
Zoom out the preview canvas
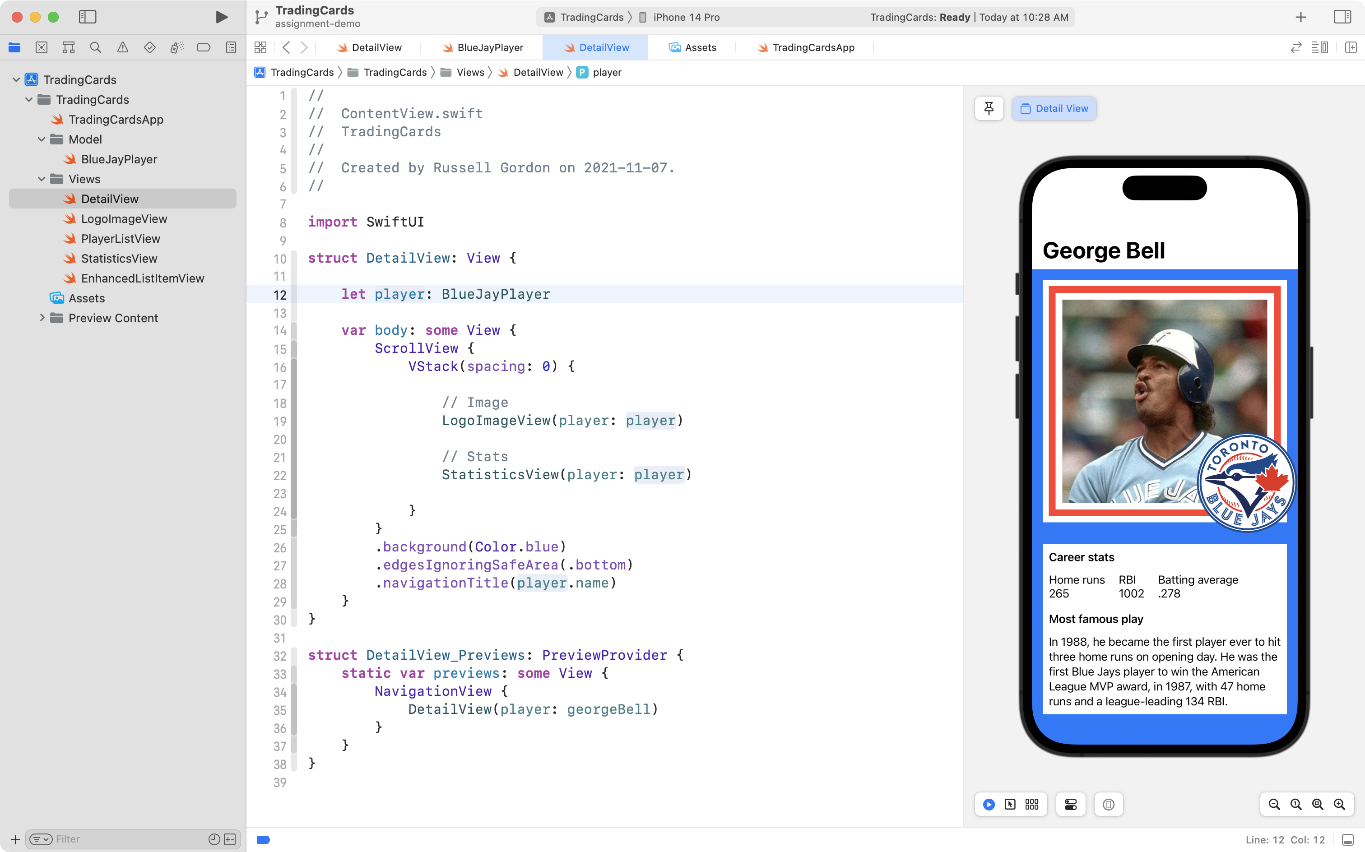(x=1274, y=804)
